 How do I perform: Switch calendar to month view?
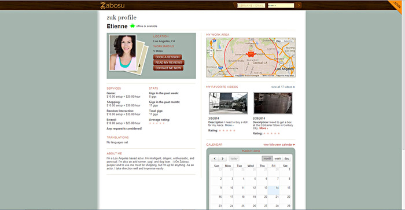point(267,159)
